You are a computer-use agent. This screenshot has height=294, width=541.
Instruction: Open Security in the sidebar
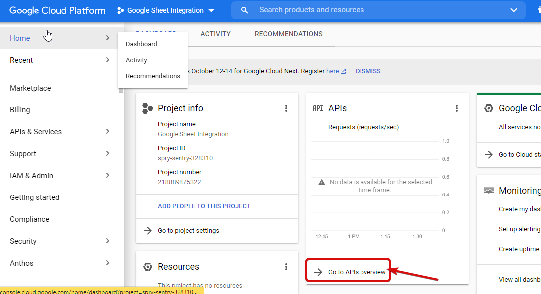click(x=23, y=241)
